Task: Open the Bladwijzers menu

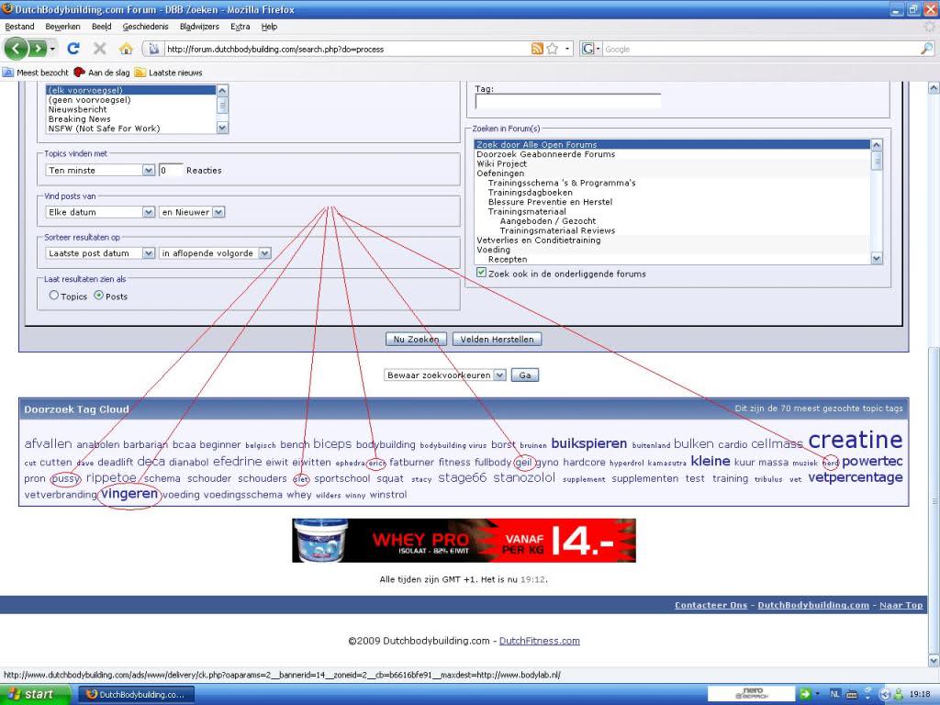Action: (x=199, y=27)
